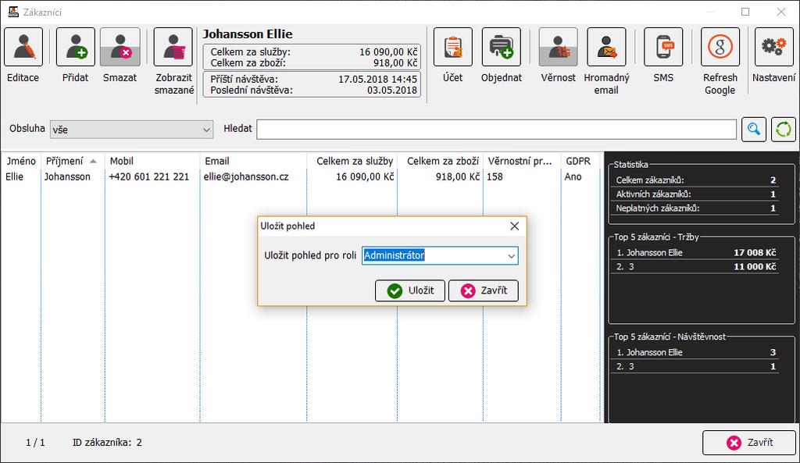Screen dimensions: 800x463
Task: Sort by the Příjmení column header
Action: tap(73, 161)
